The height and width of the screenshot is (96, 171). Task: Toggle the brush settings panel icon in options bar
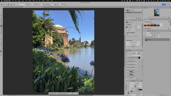(11, 5)
